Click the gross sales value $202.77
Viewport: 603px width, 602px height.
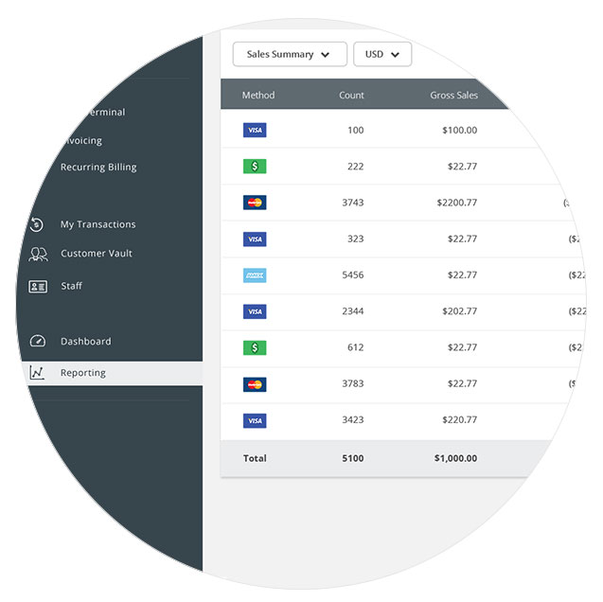click(460, 311)
